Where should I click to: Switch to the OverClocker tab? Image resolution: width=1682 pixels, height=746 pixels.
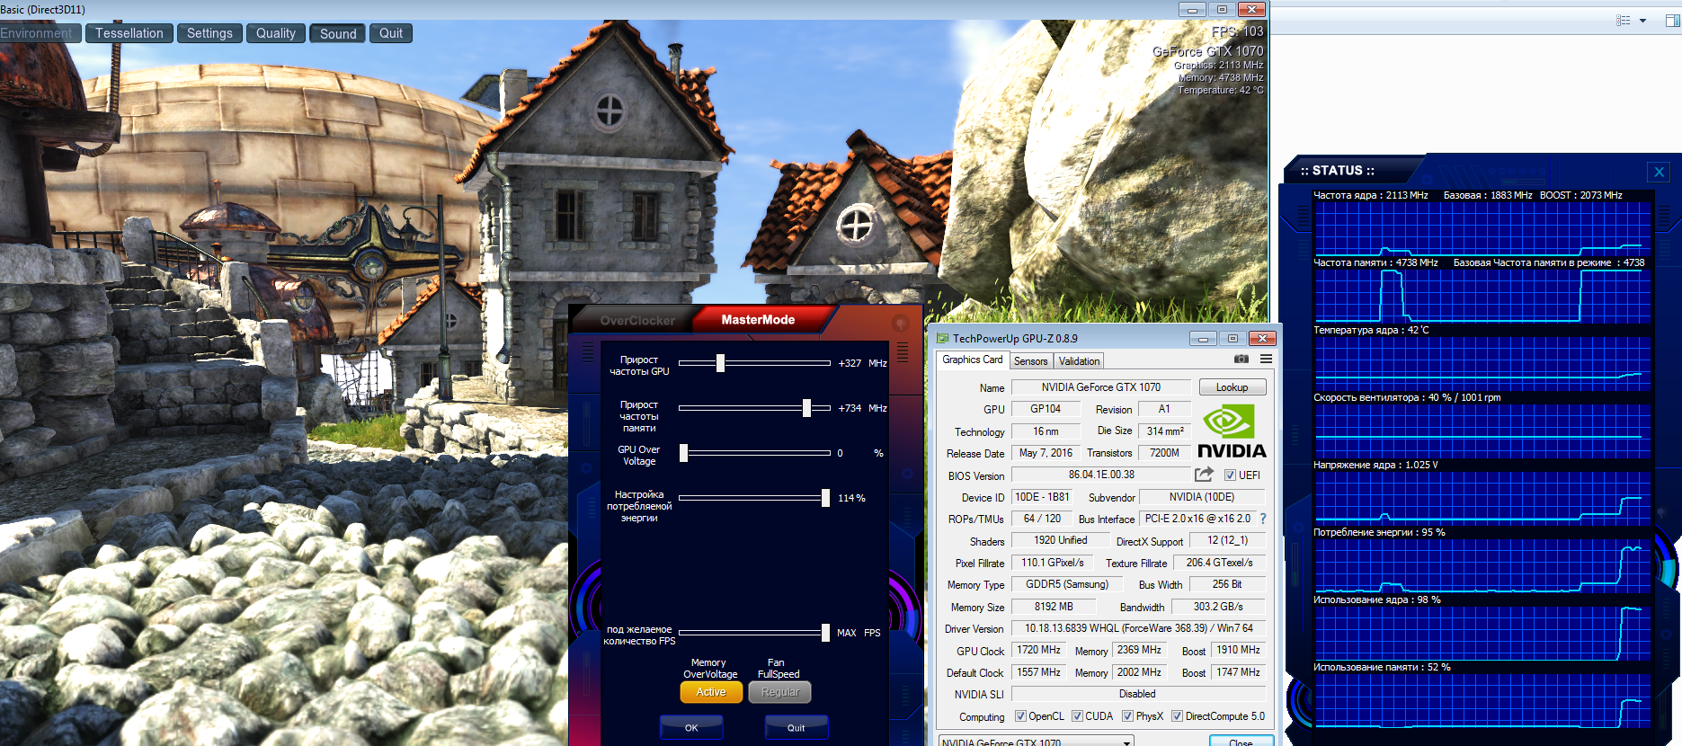coord(637,320)
